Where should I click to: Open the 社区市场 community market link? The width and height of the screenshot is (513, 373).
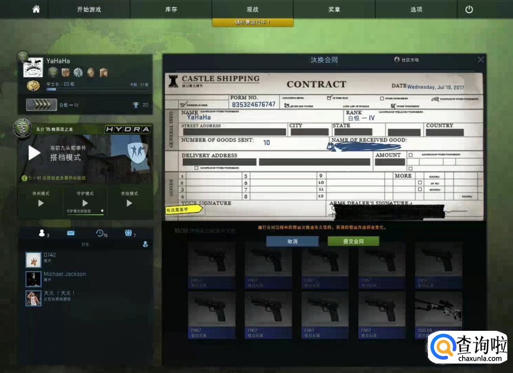tap(410, 60)
